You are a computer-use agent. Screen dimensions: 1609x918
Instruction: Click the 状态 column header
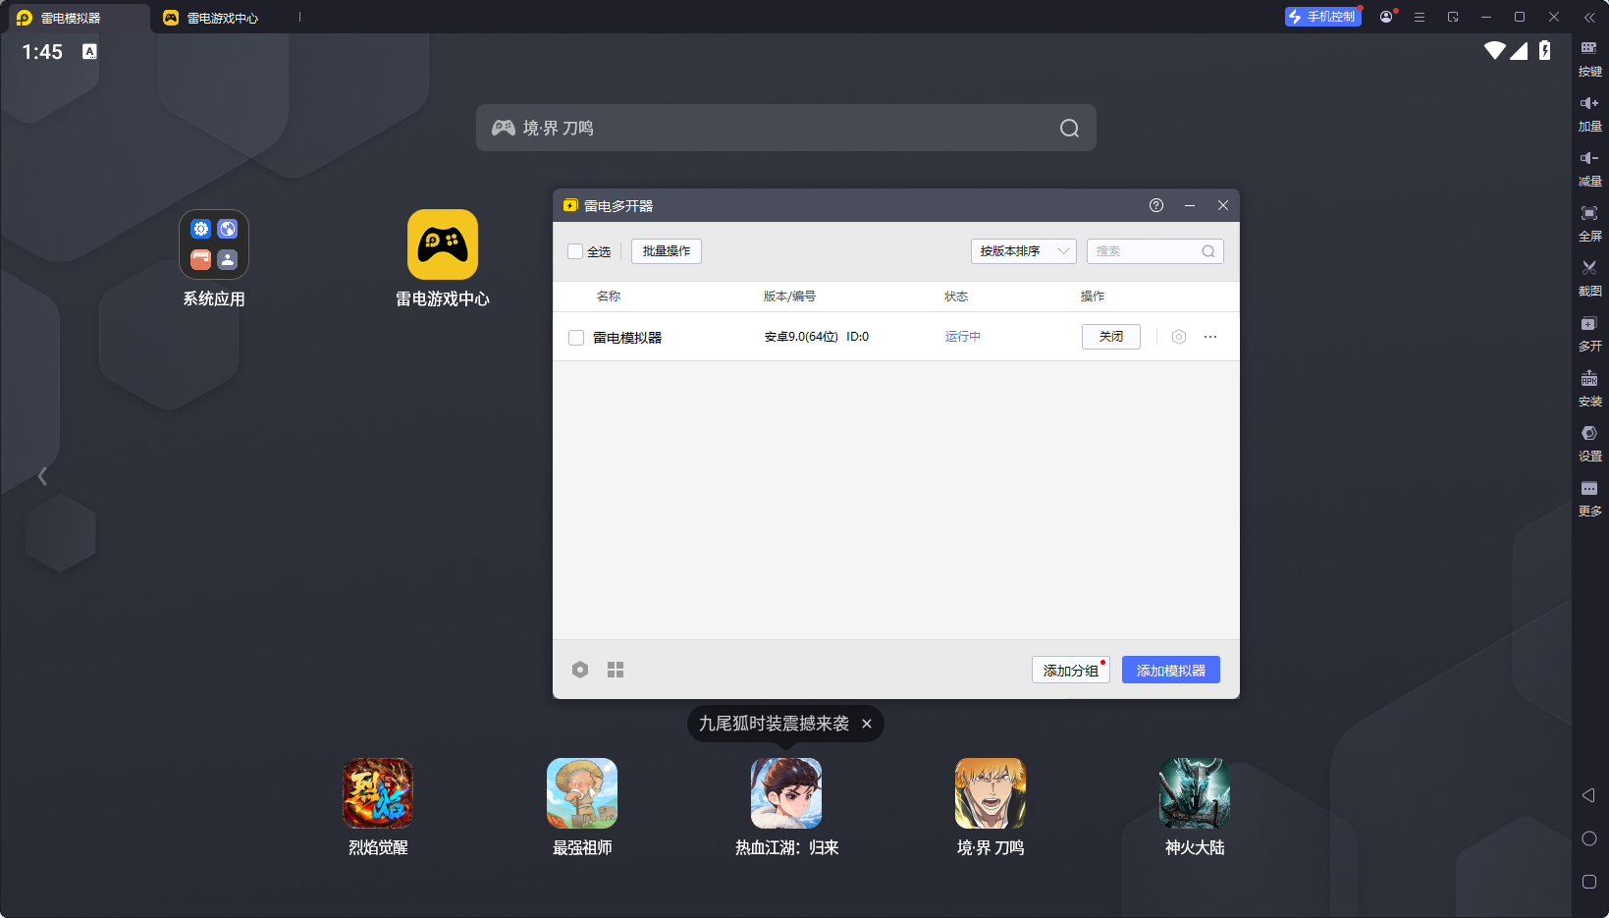click(x=956, y=297)
